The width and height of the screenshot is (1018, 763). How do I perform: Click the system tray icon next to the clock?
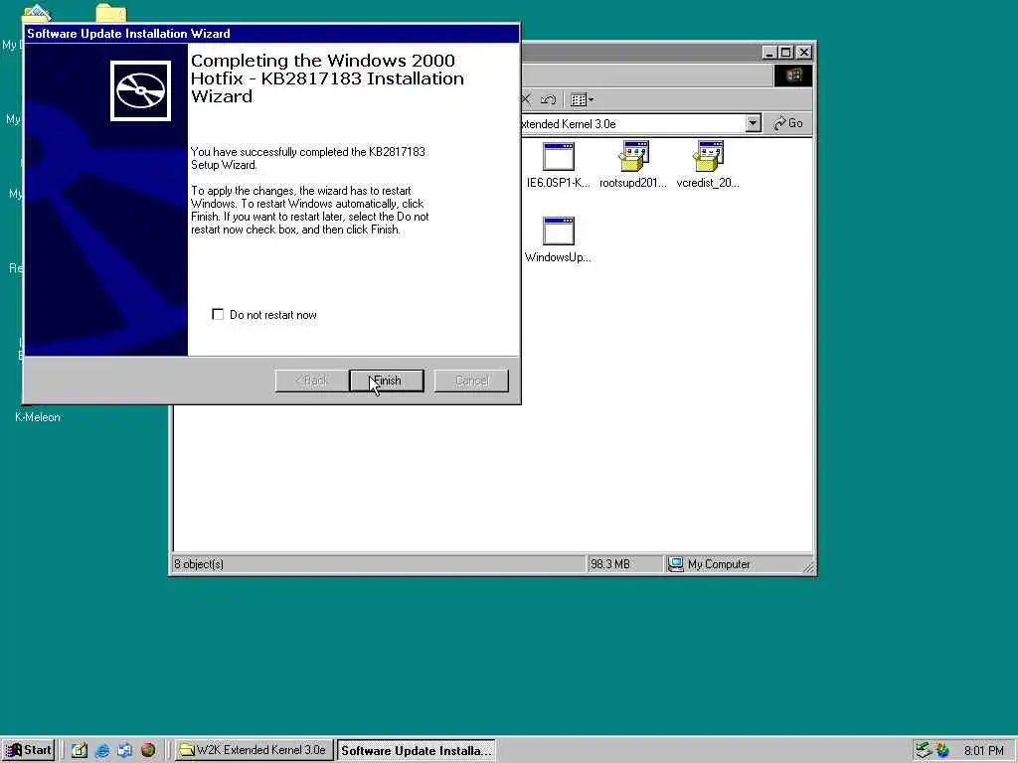pyautogui.click(x=942, y=751)
